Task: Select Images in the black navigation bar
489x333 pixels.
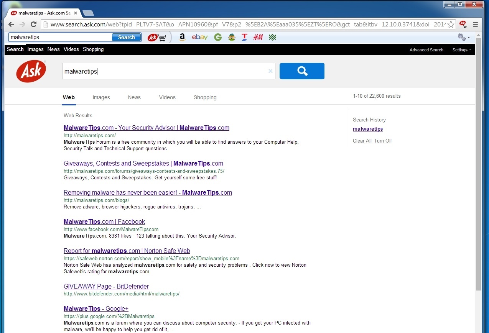Action: click(x=36, y=49)
